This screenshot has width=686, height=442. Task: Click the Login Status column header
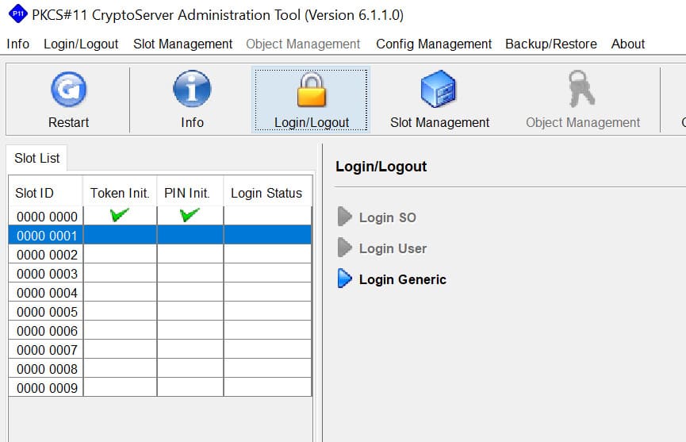click(x=267, y=192)
